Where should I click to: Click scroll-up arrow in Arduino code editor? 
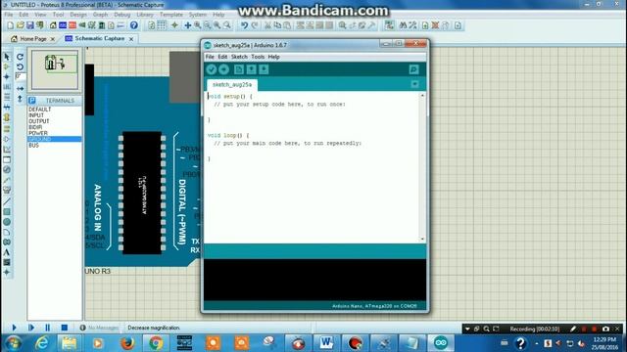pyautogui.click(x=422, y=96)
